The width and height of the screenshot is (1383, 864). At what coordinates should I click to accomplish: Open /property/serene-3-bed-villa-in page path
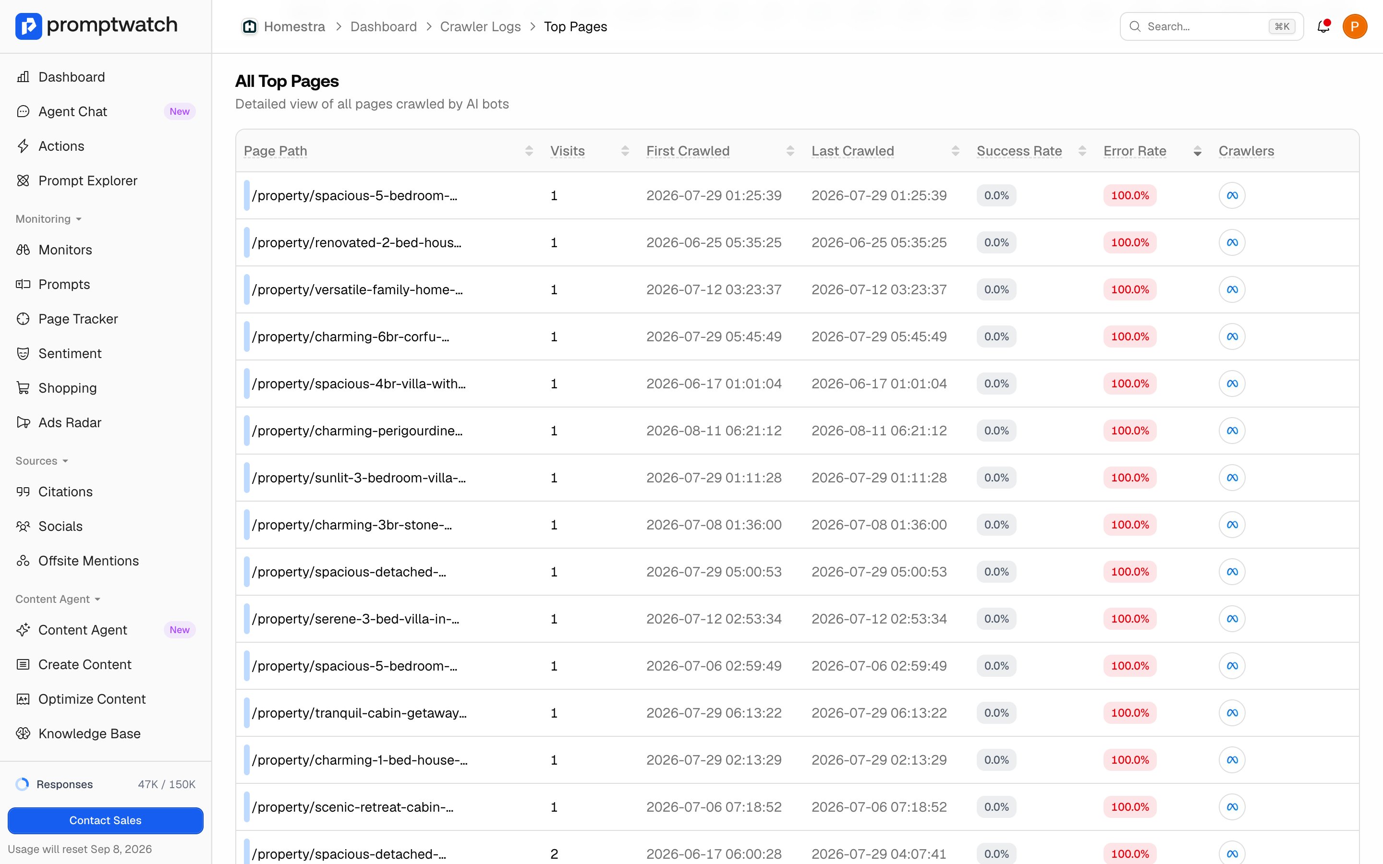355,619
